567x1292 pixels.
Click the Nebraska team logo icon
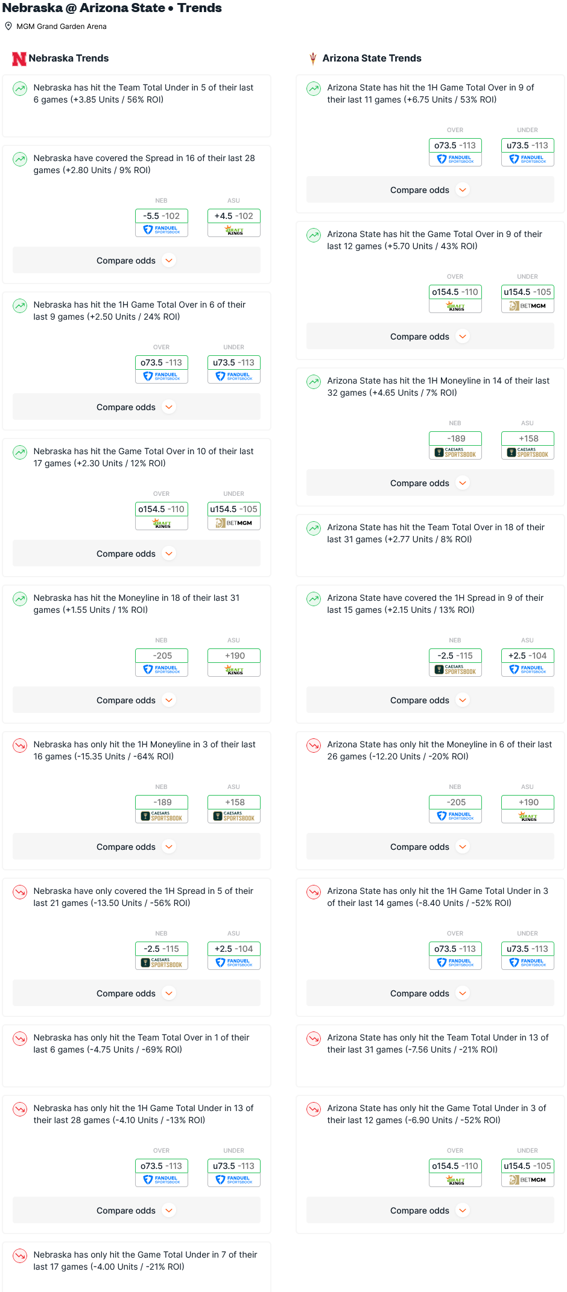(x=19, y=59)
